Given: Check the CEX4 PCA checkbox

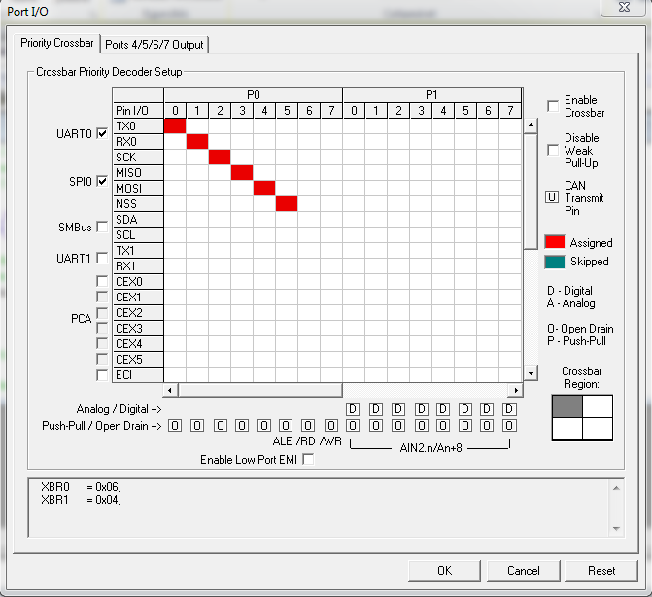Looking at the screenshot, I should [102, 343].
